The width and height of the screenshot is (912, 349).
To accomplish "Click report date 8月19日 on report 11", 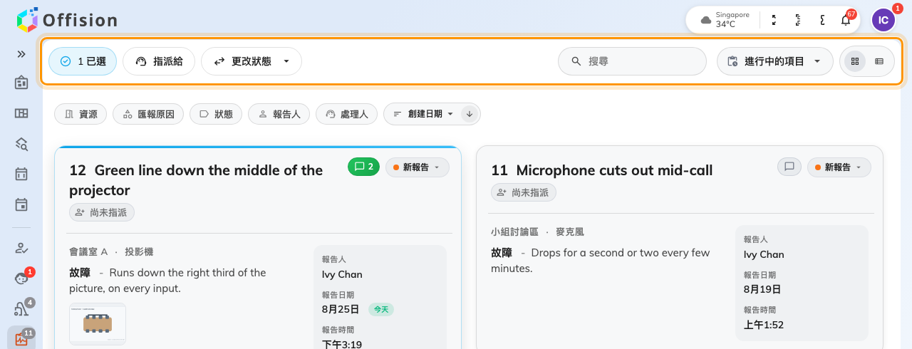I will (x=762, y=289).
